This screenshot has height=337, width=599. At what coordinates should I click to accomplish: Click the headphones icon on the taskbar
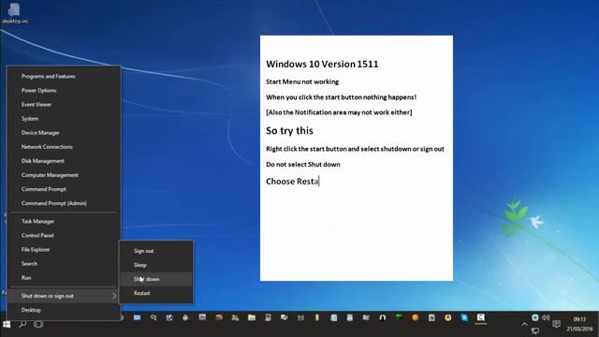pos(383,317)
